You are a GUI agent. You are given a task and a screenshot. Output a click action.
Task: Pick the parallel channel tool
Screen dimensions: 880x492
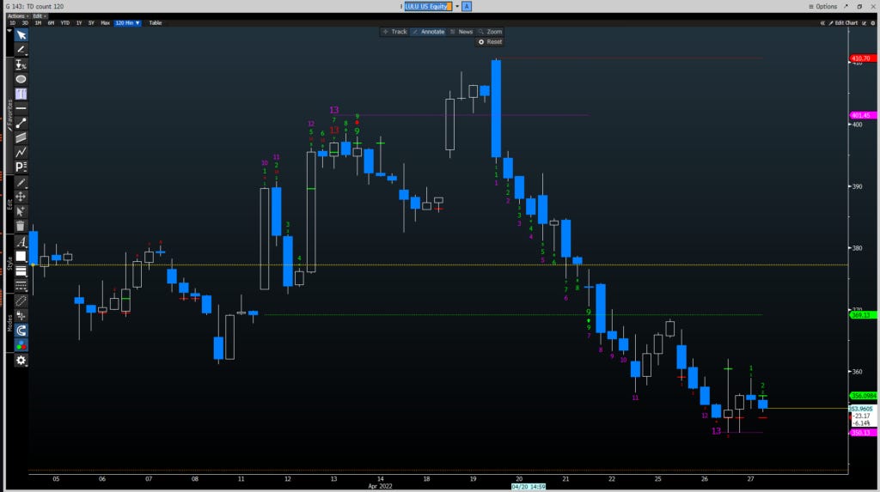(x=21, y=137)
